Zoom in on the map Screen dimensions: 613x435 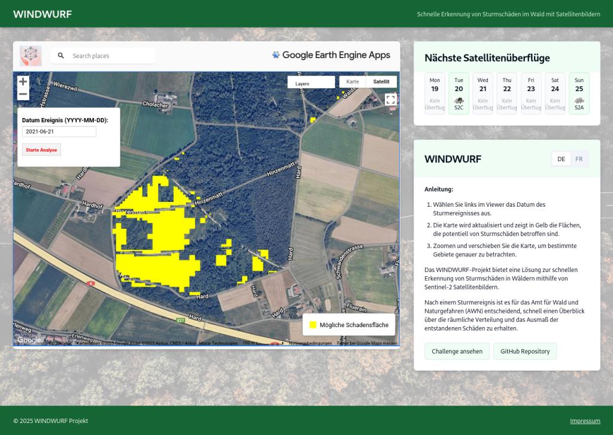pos(23,81)
